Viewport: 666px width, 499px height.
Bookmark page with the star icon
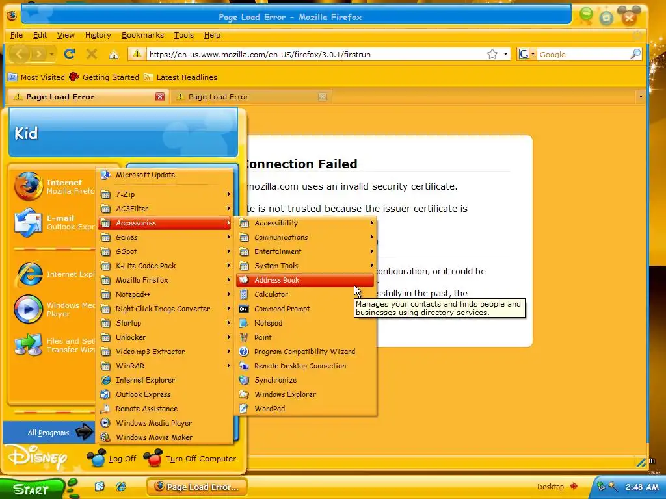pos(492,55)
